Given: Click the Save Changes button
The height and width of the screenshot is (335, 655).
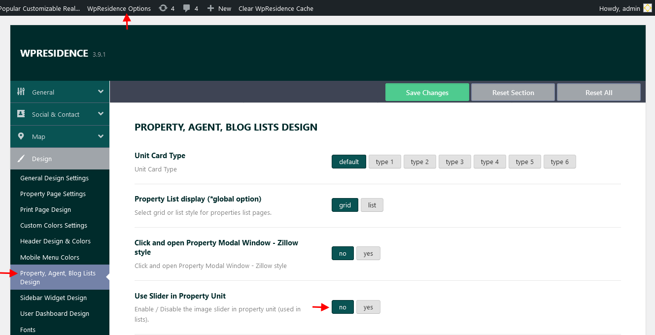Looking at the screenshot, I should (427, 92).
